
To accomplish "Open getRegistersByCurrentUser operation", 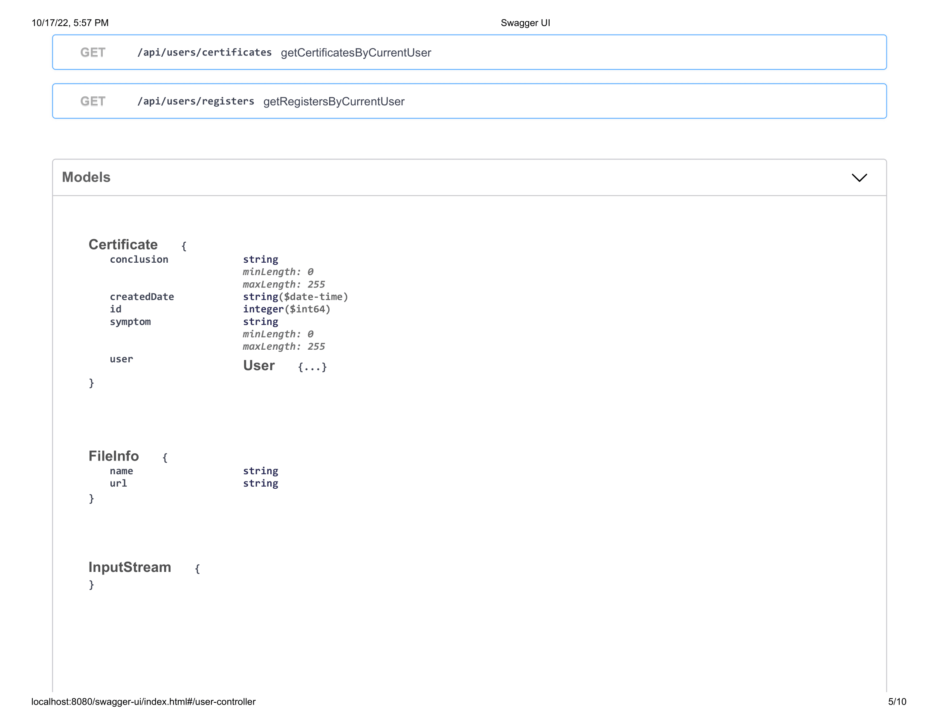I will tap(334, 101).
